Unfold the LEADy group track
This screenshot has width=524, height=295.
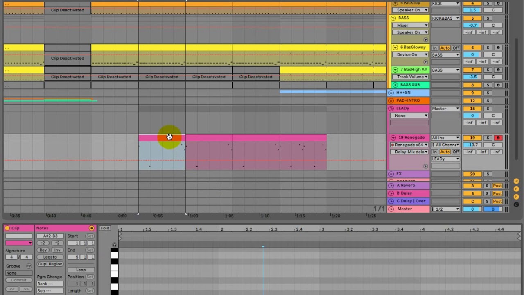coord(391,109)
